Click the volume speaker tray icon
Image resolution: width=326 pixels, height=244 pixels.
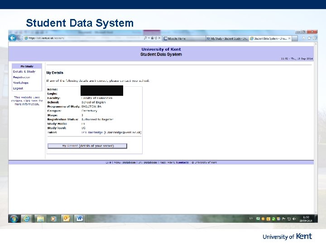pyautogui.click(x=294, y=219)
